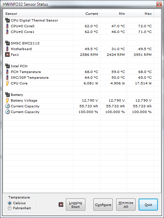Click the SMSC EMC2113 sensor chip icon
The height and width of the screenshot is (218, 164).
pos(7,43)
